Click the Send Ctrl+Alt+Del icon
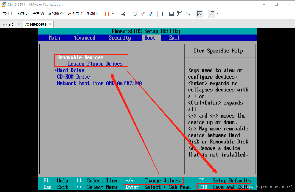The height and width of the screenshot is (192, 295). point(123,14)
